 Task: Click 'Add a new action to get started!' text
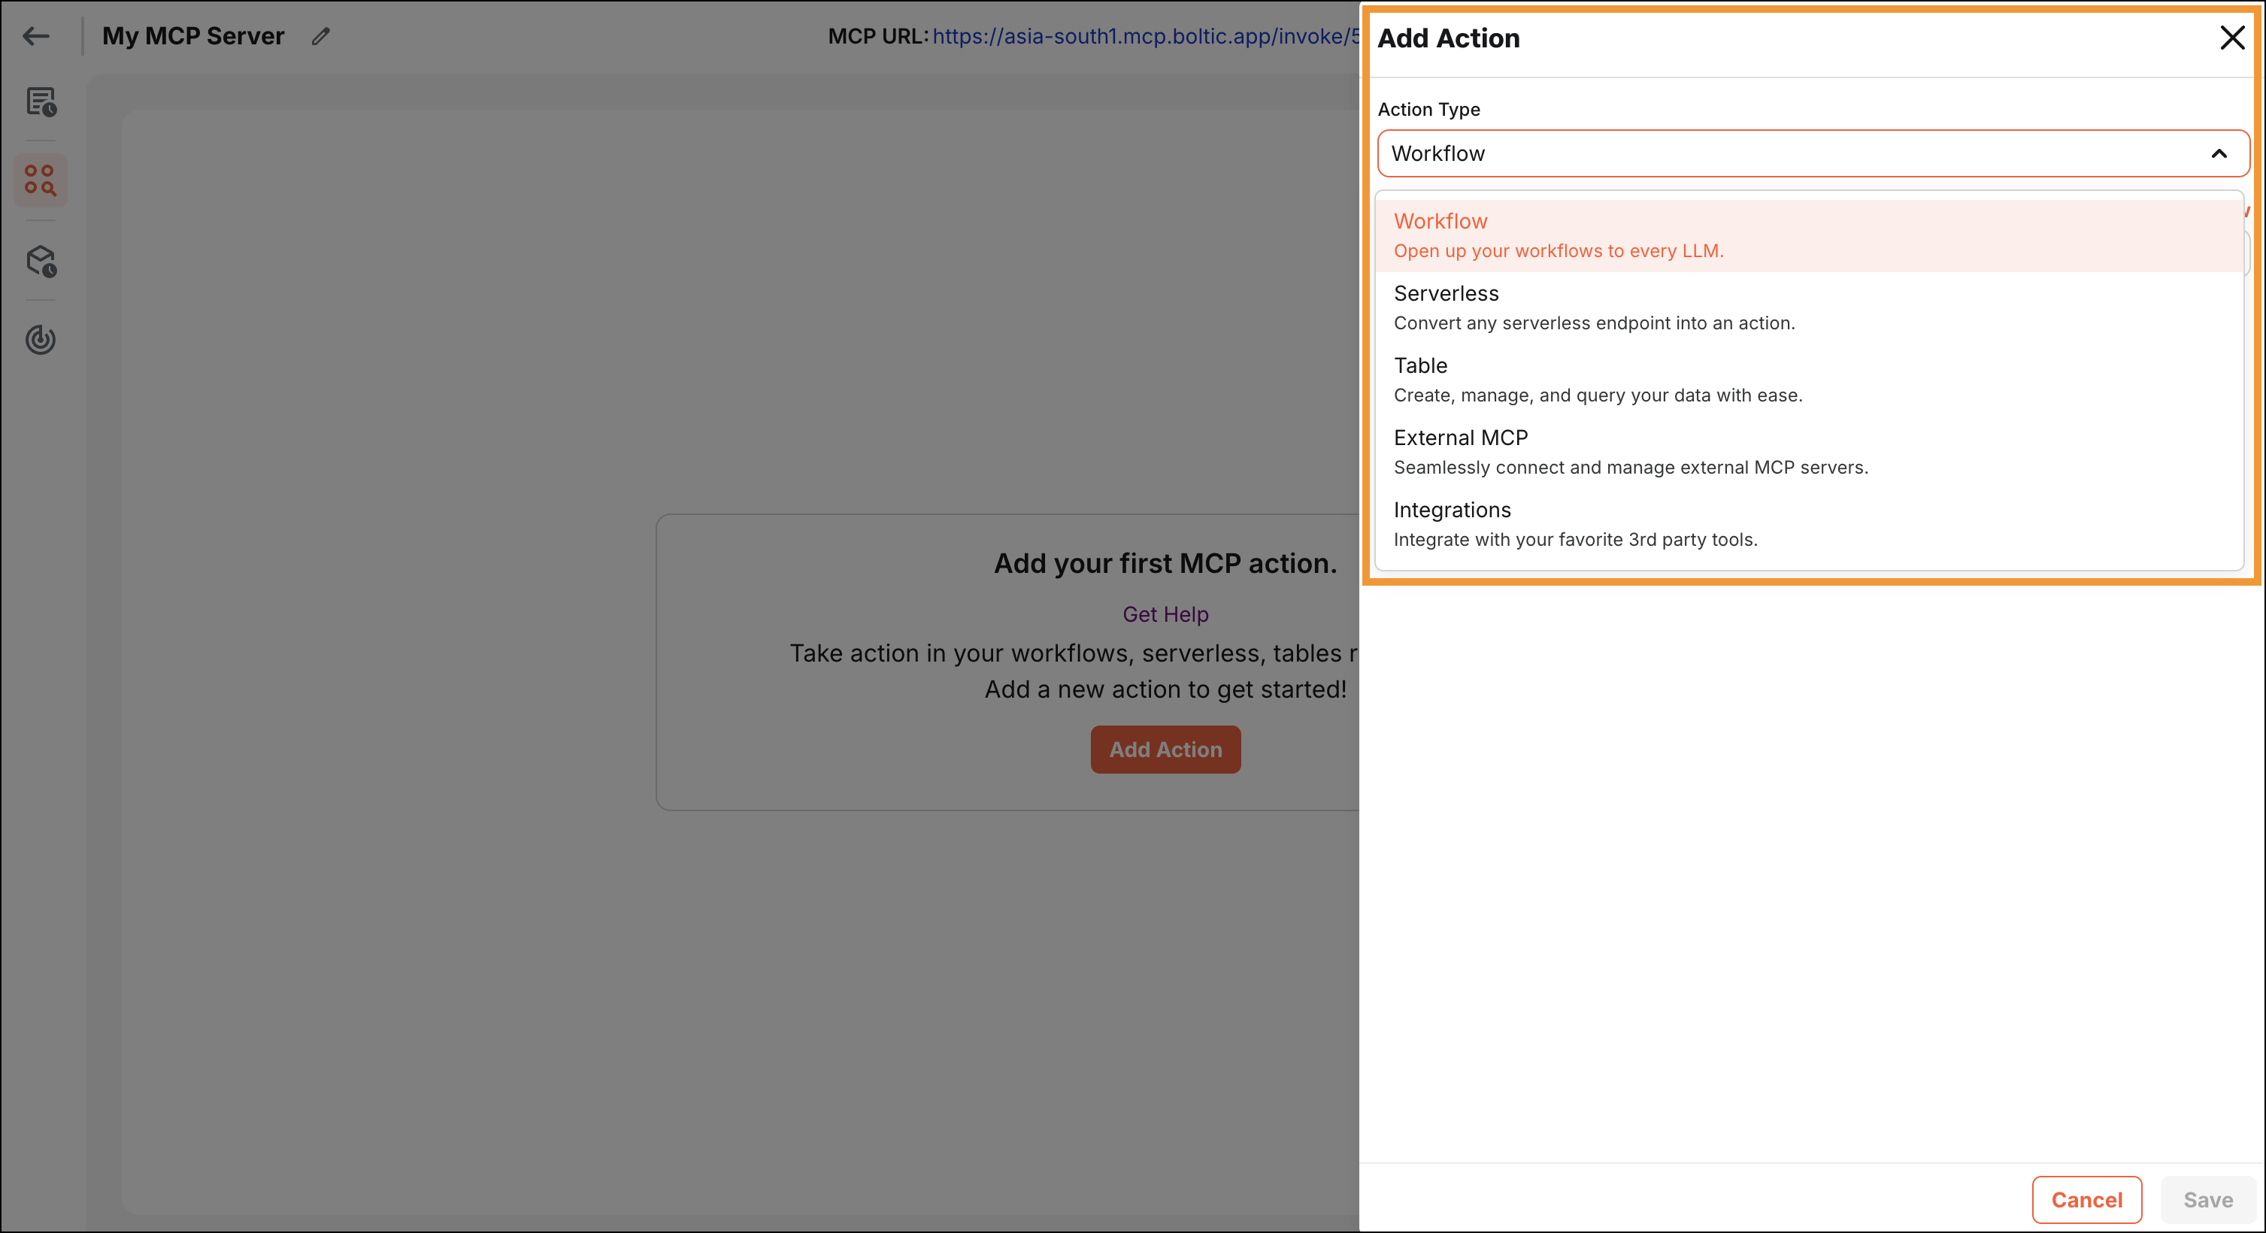(1165, 689)
